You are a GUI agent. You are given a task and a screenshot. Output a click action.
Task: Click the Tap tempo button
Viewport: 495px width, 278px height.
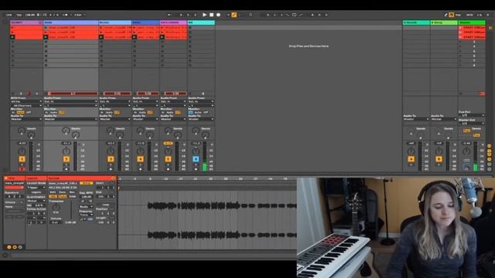(19, 15)
